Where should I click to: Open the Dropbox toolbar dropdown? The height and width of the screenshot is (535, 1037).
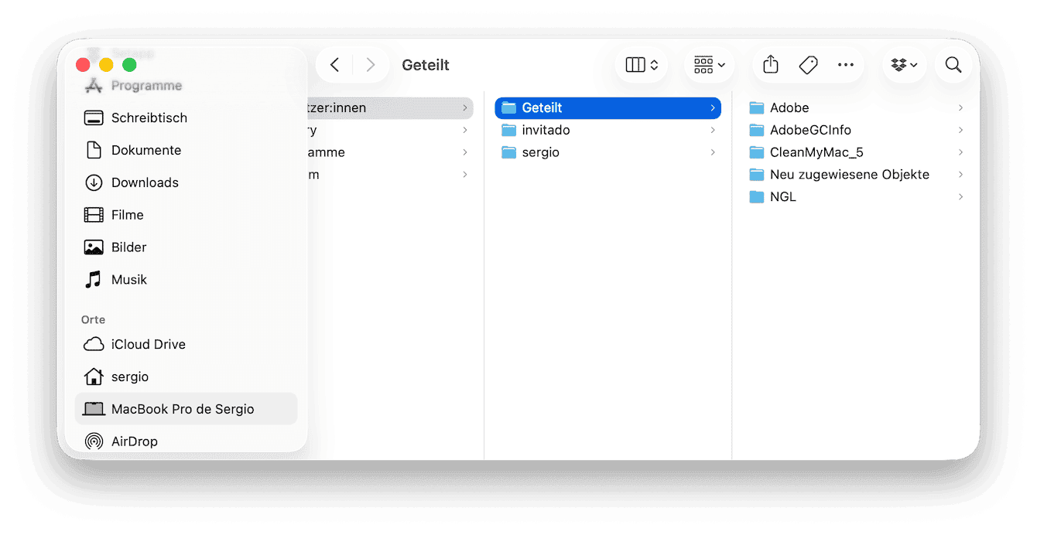click(x=904, y=65)
